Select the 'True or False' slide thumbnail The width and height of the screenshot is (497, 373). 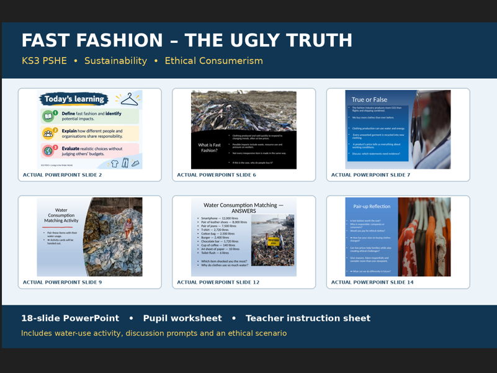point(398,130)
